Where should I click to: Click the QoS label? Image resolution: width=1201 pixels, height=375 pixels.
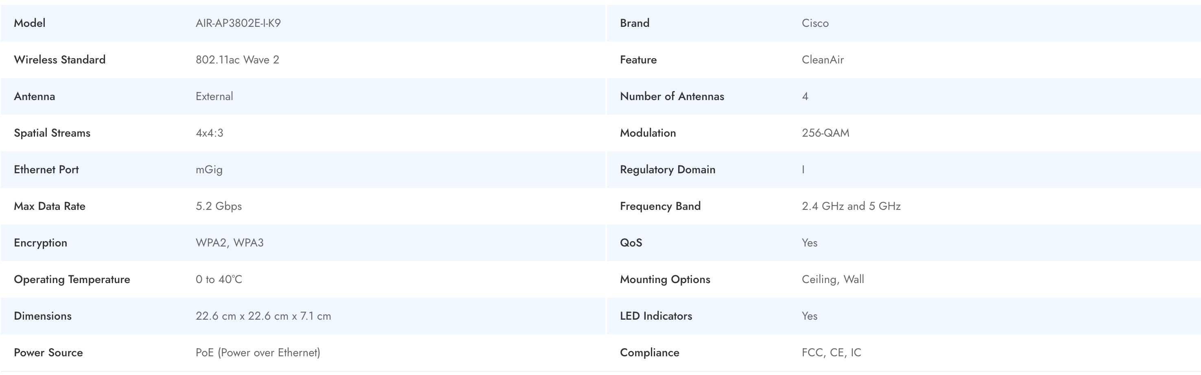click(631, 243)
